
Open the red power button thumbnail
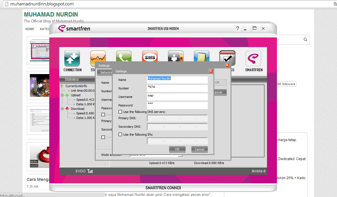coord(40,156)
